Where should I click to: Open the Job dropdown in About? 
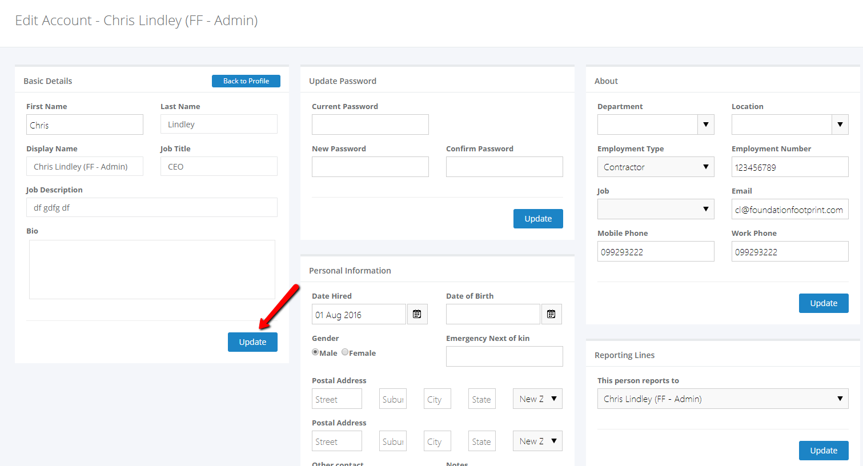[656, 209]
